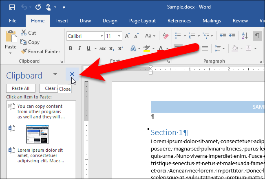
Task: Toggle Bold formatting
Action: 71,48
